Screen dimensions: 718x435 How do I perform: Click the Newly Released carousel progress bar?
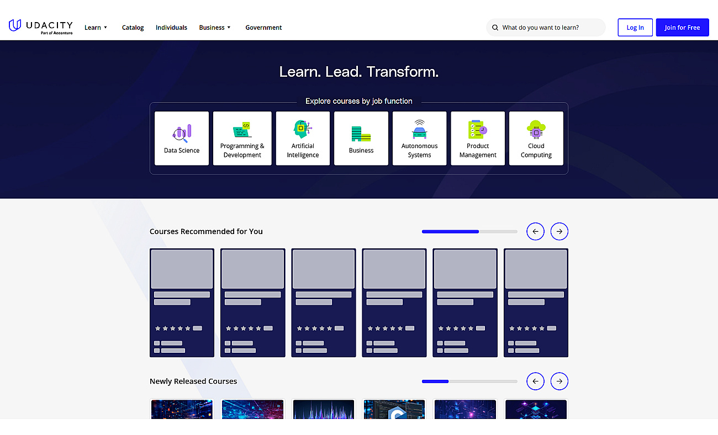click(x=469, y=381)
